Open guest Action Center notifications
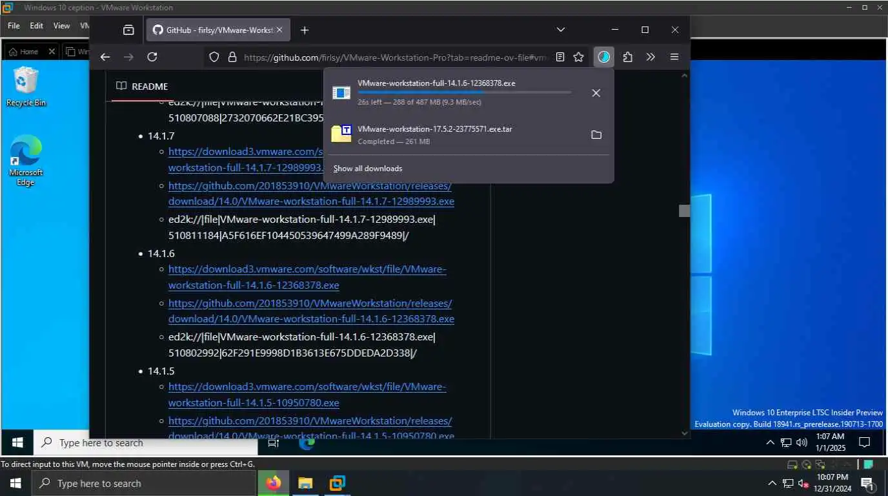This screenshot has width=888, height=496. (865, 442)
